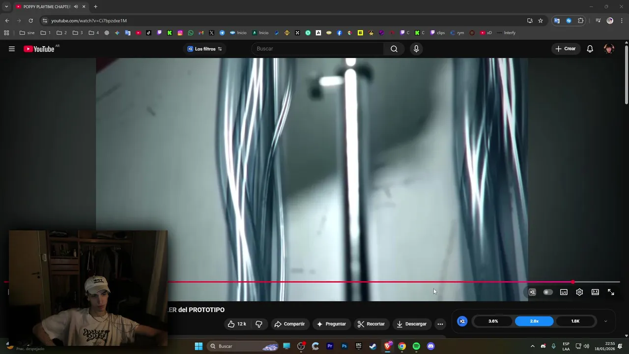
Task: Show hidden system tray icons
Action: [x=532, y=346]
